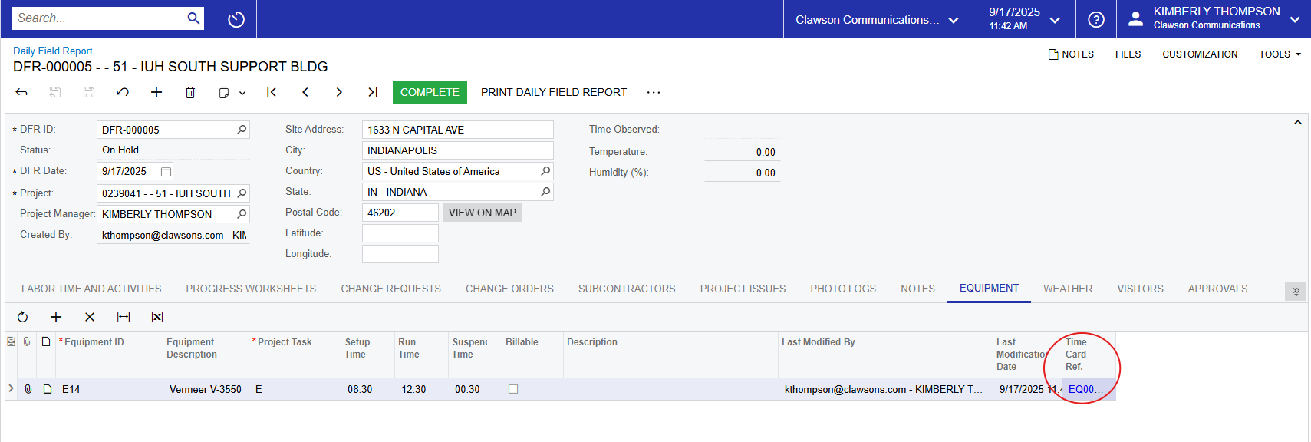Add a new record with plus icon
The width and height of the screenshot is (1311, 442).
[156, 92]
